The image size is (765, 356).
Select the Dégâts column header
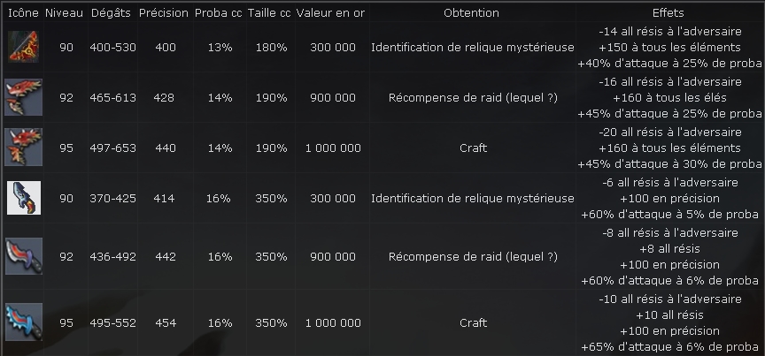(x=111, y=13)
